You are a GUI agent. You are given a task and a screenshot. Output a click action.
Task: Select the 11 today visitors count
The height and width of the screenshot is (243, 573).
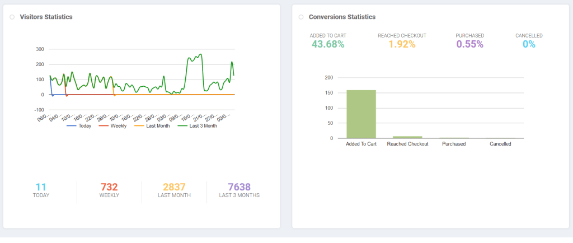[41, 187]
